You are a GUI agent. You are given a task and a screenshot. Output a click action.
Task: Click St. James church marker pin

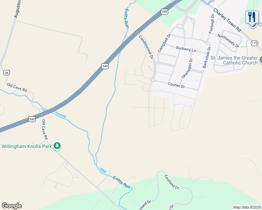pos(261,60)
